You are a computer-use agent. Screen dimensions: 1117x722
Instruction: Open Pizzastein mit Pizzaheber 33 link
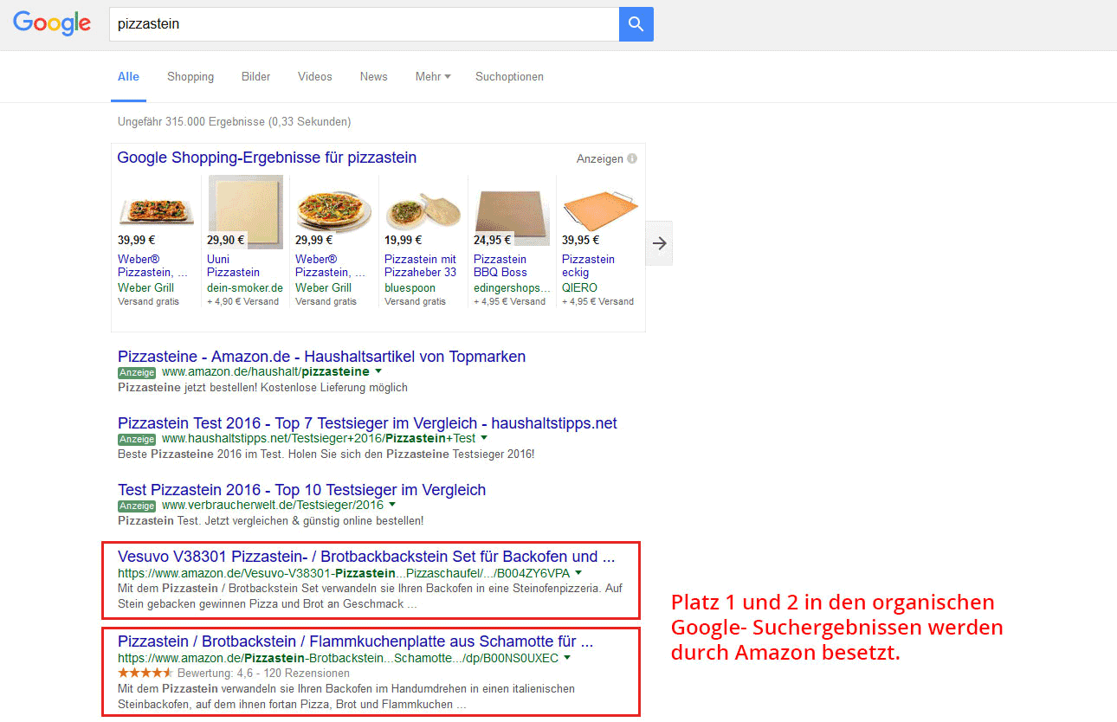[420, 266]
